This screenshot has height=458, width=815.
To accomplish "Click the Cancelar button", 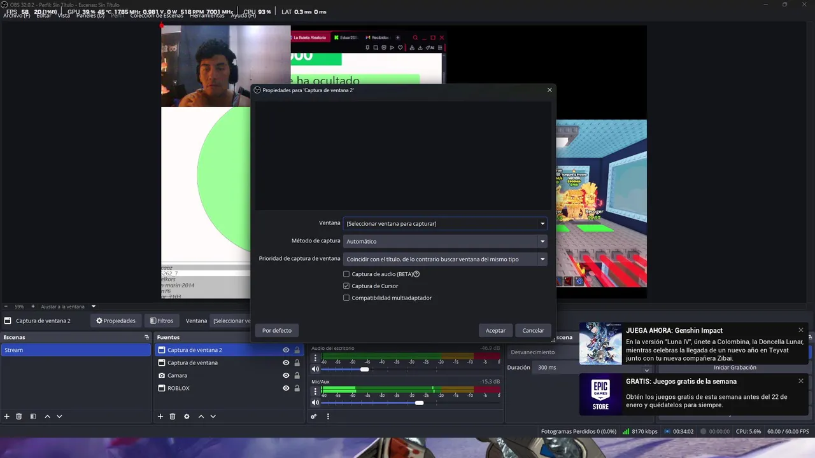I will tap(533, 331).
